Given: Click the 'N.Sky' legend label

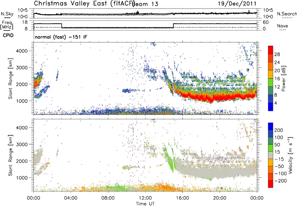Looking at the screenshot, I should pos(7,14).
